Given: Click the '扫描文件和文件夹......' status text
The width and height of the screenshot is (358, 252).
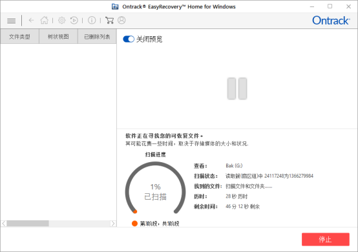Looking at the screenshot, I should click(x=249, y=186).
